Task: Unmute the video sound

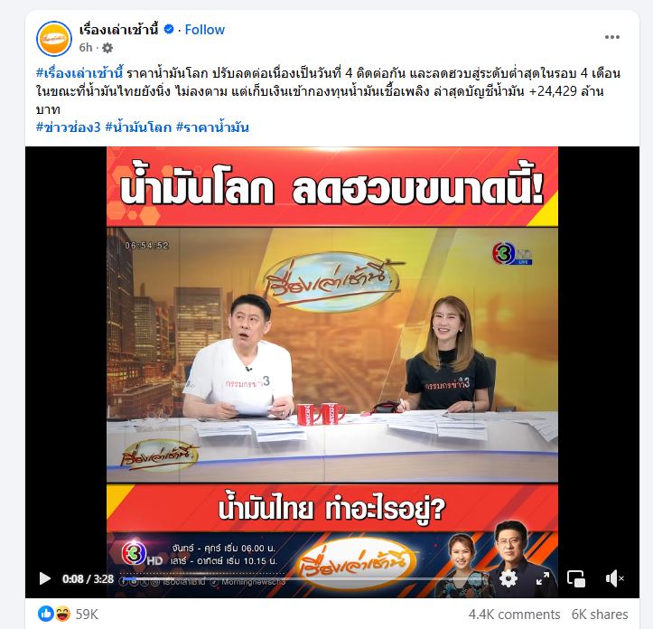Action: click(x=614, y=578)
